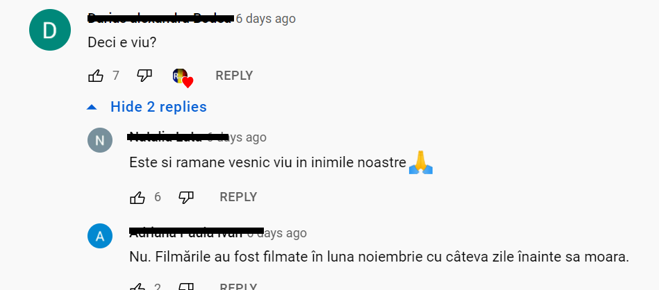
Task: Open timestamp link of A user's reply
Action: click(x=276, y=233)
